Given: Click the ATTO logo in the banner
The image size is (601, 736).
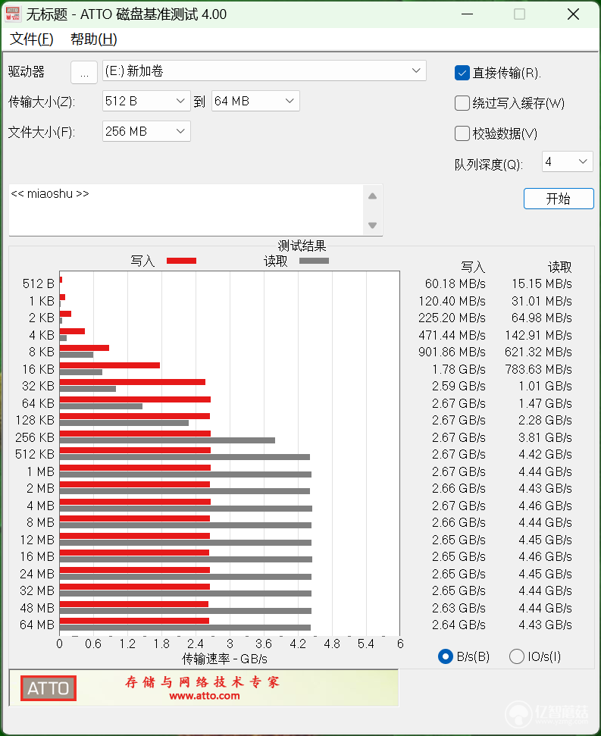Looking at the screenshot, I should (49, 688).
